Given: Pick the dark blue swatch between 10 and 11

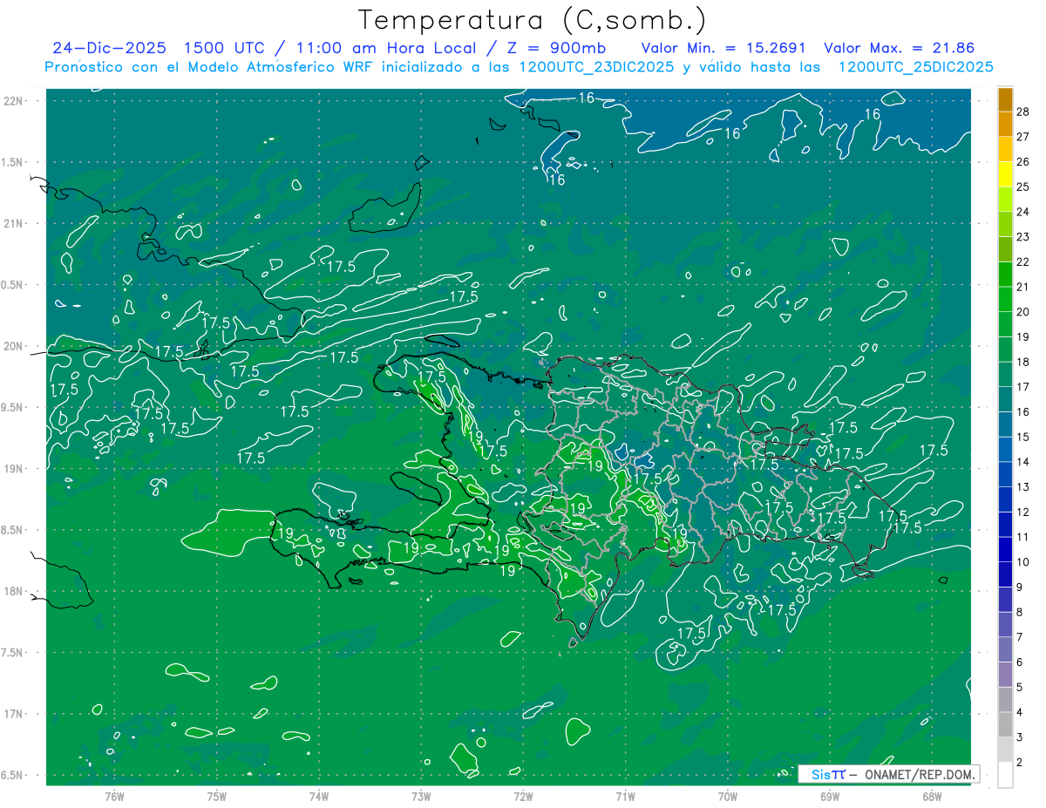Looking at the screenshot, I should click(1005, 549).
